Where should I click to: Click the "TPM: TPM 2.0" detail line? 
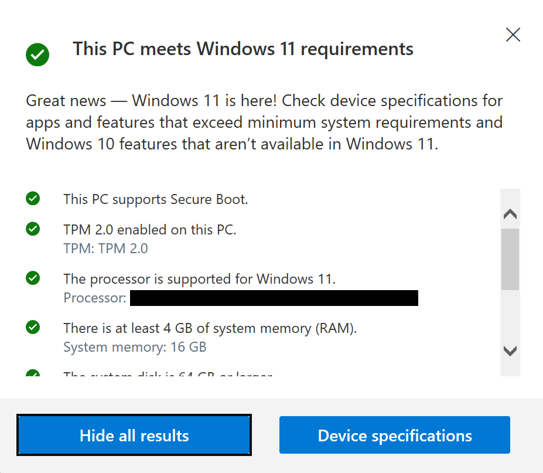pyautogui.click(x=105, y=249)
